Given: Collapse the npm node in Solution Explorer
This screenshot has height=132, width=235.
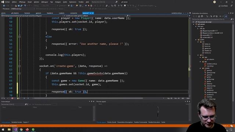Looking at the screenshot, I should [x=196, y=26].
